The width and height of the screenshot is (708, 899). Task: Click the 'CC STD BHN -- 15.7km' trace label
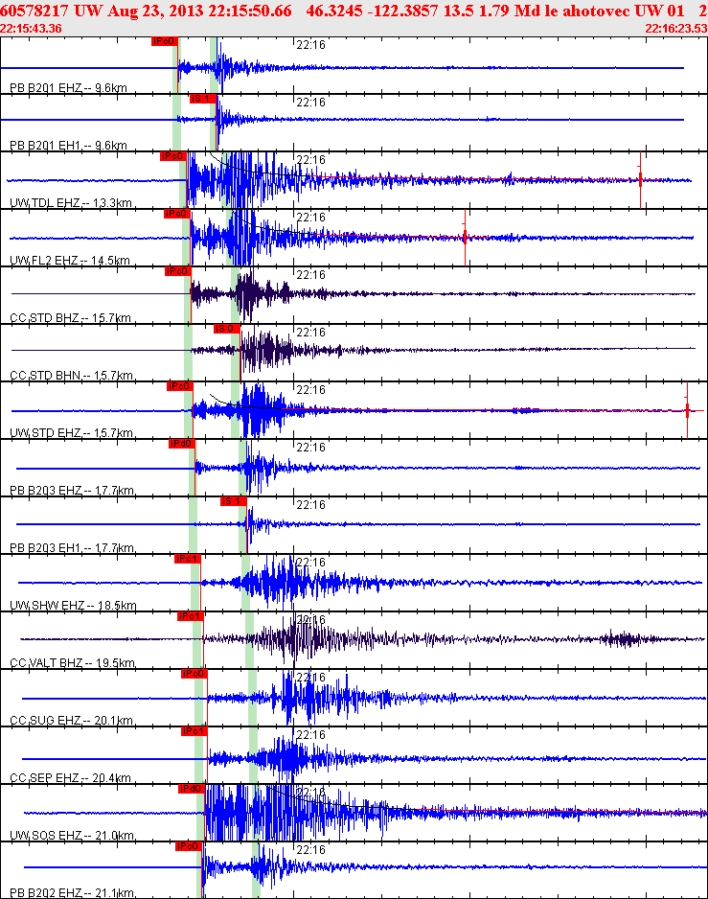click(71, 376)
